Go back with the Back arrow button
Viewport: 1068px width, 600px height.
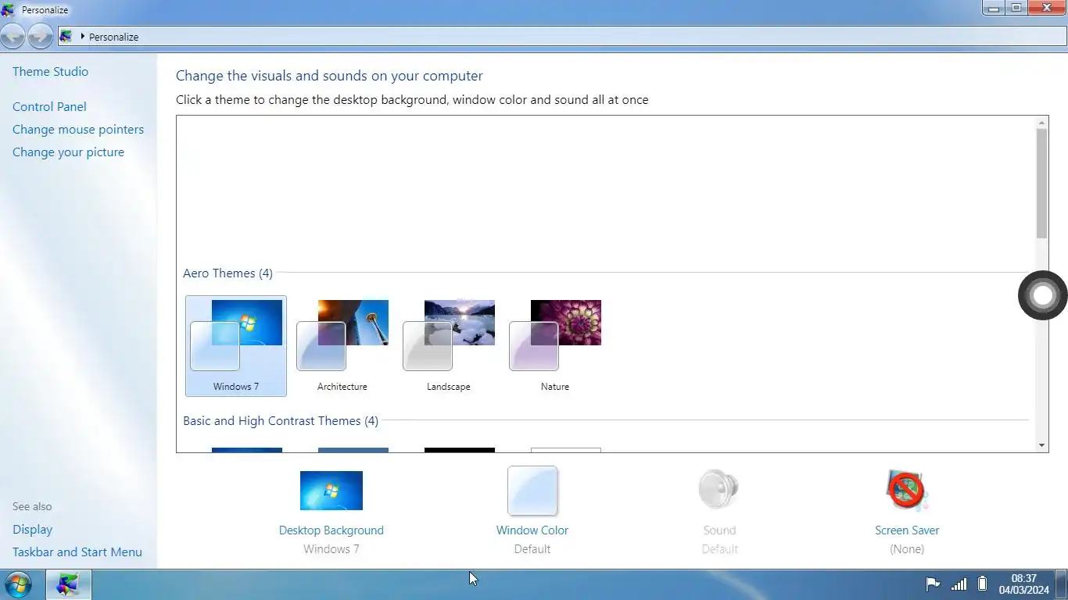click(x=13, y=36)
